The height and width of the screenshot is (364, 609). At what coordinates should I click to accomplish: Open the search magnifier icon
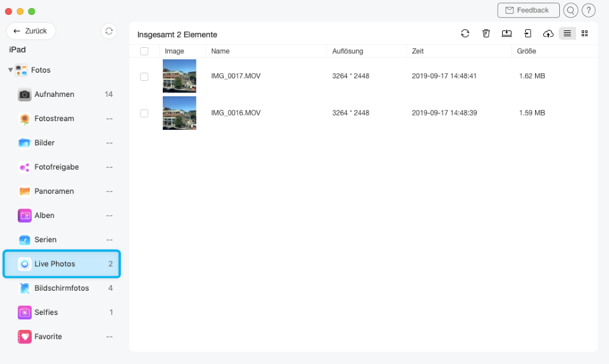click(x=570, y=11)
